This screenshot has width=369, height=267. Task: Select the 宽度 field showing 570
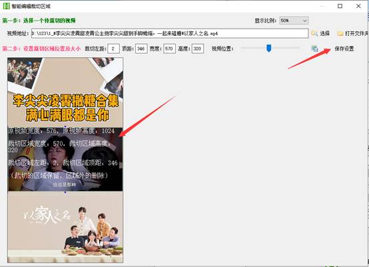tap(169, 48)
